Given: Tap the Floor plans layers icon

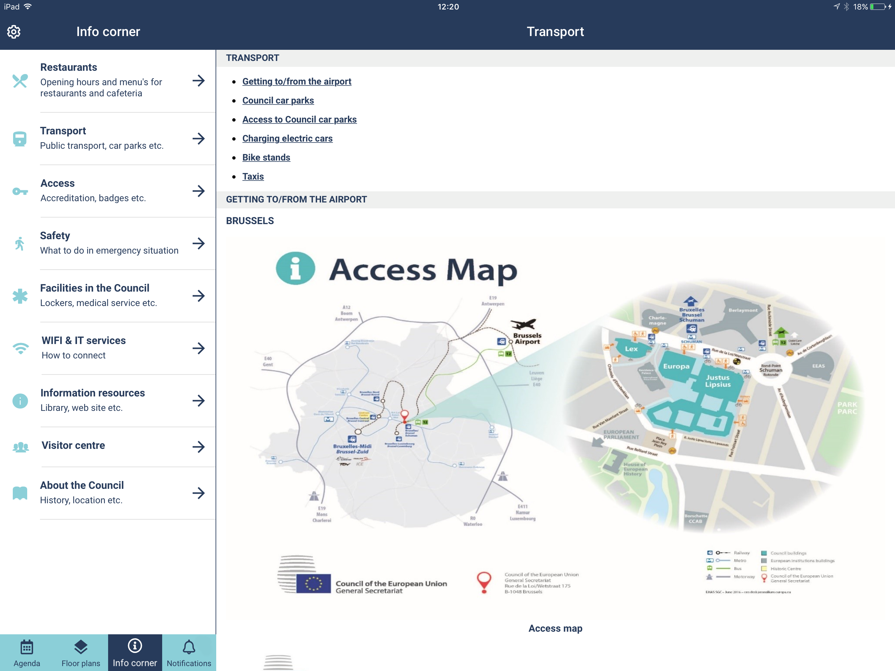Looking at the screenshot, I should tap(81, 646).
